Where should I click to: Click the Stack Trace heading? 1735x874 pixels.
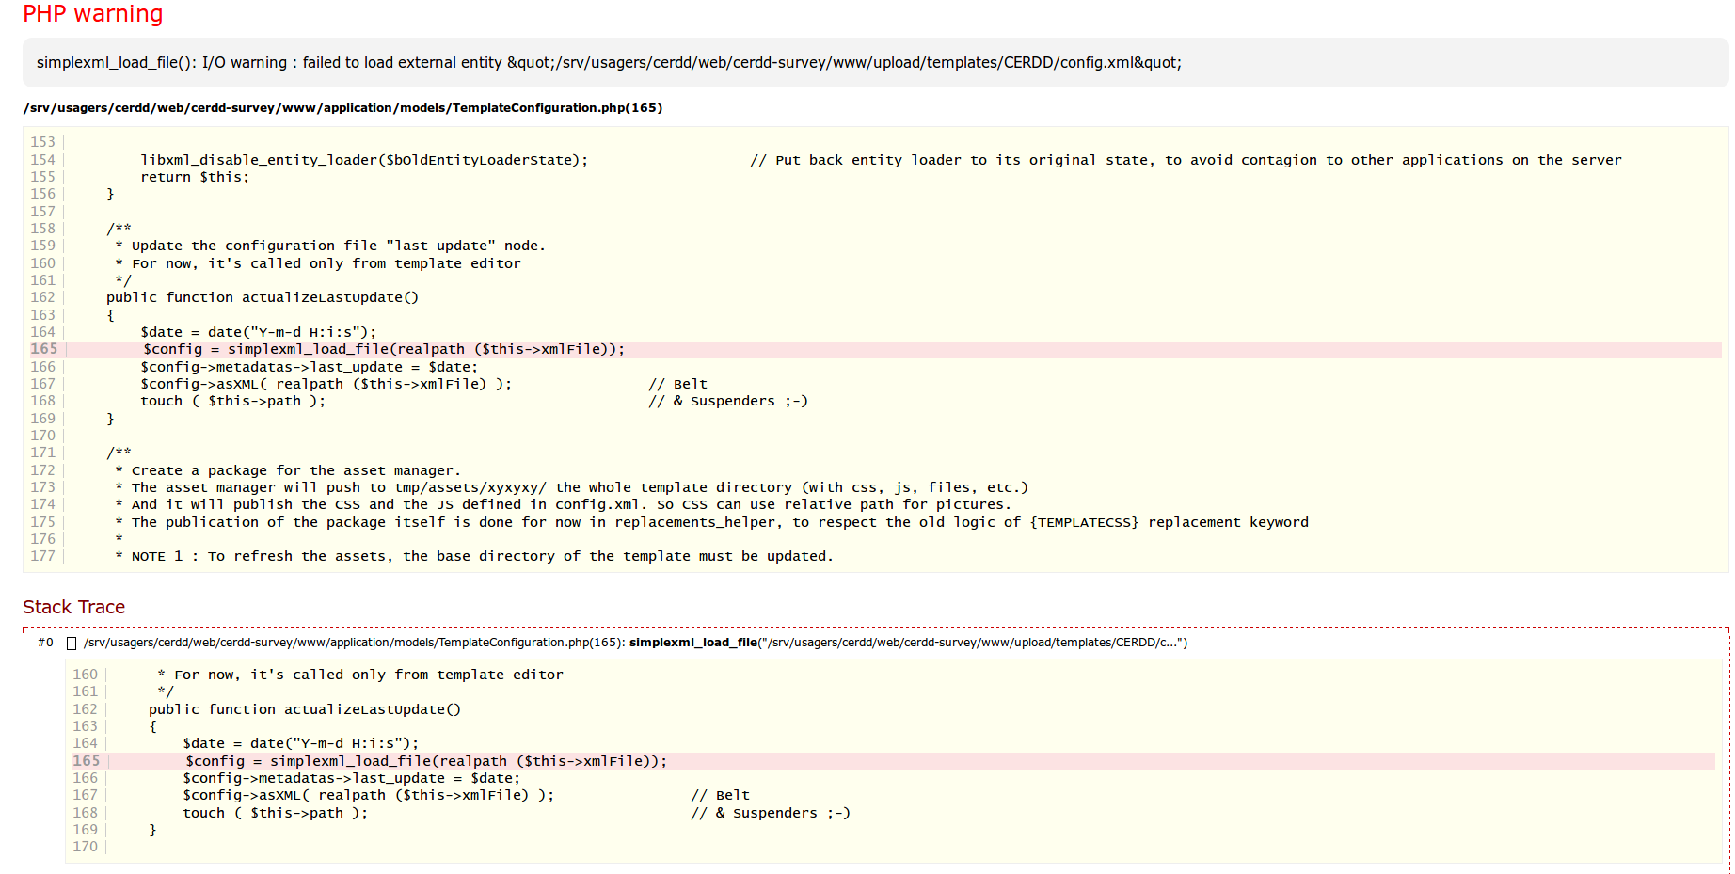(73, 607)
